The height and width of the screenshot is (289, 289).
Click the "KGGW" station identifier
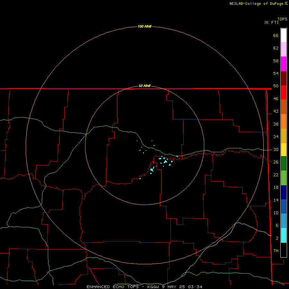pos(153,287)
